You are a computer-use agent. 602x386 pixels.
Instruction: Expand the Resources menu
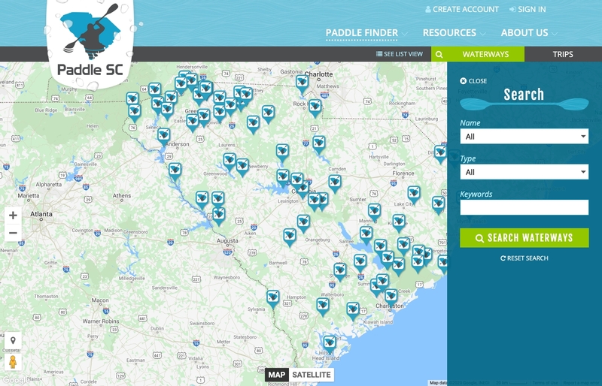[454, 33]
